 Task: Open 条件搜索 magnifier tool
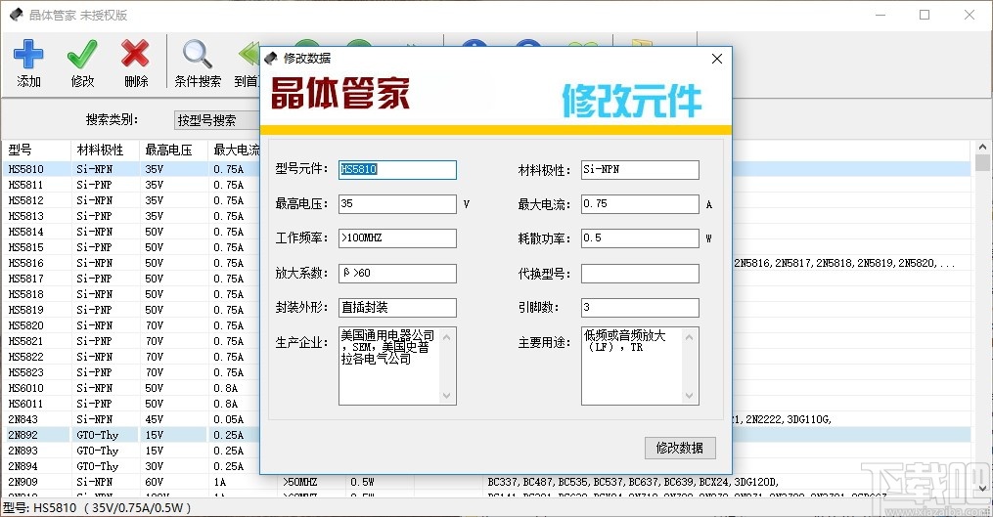coord(198,55)
